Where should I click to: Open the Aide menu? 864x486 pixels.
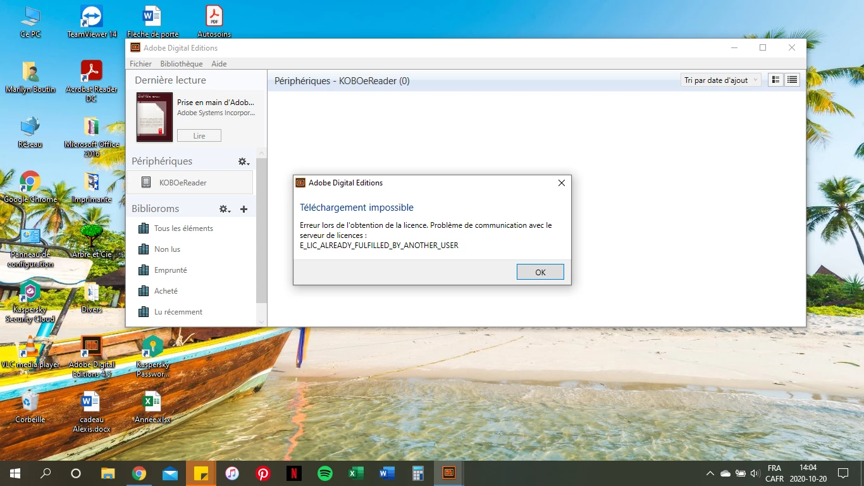point(219,64)
